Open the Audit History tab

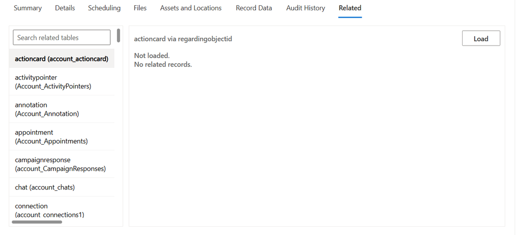(x=306, y=8)
